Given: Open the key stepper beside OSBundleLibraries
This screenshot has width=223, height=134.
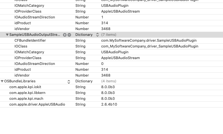Looking at the screenshot, I should 69,82.
